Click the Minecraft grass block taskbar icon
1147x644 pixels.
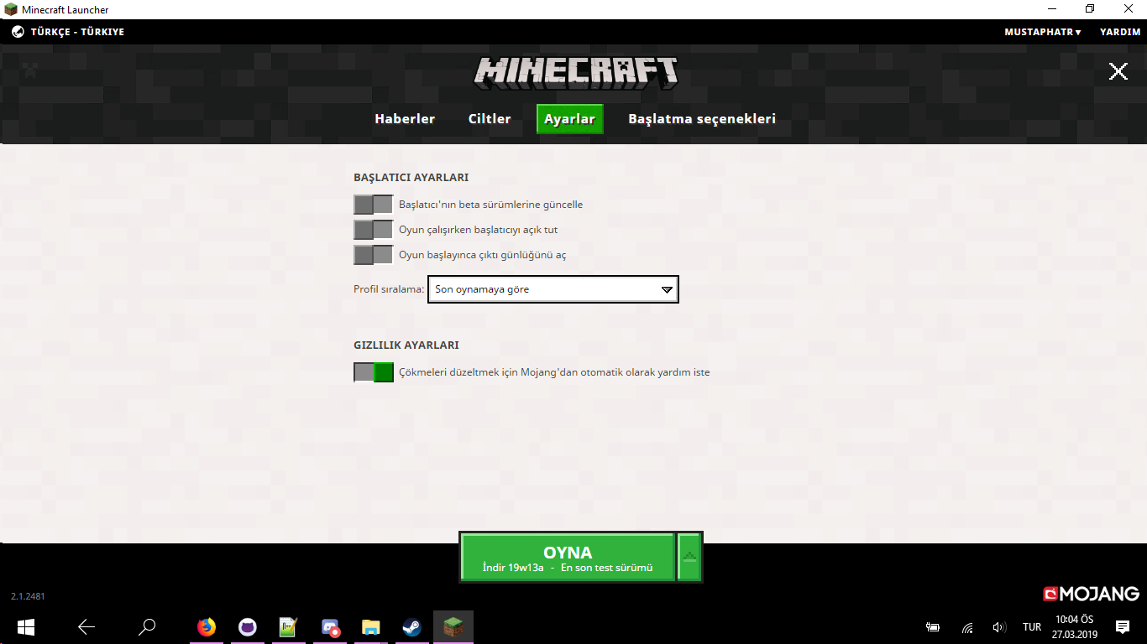tap(453, 626)
